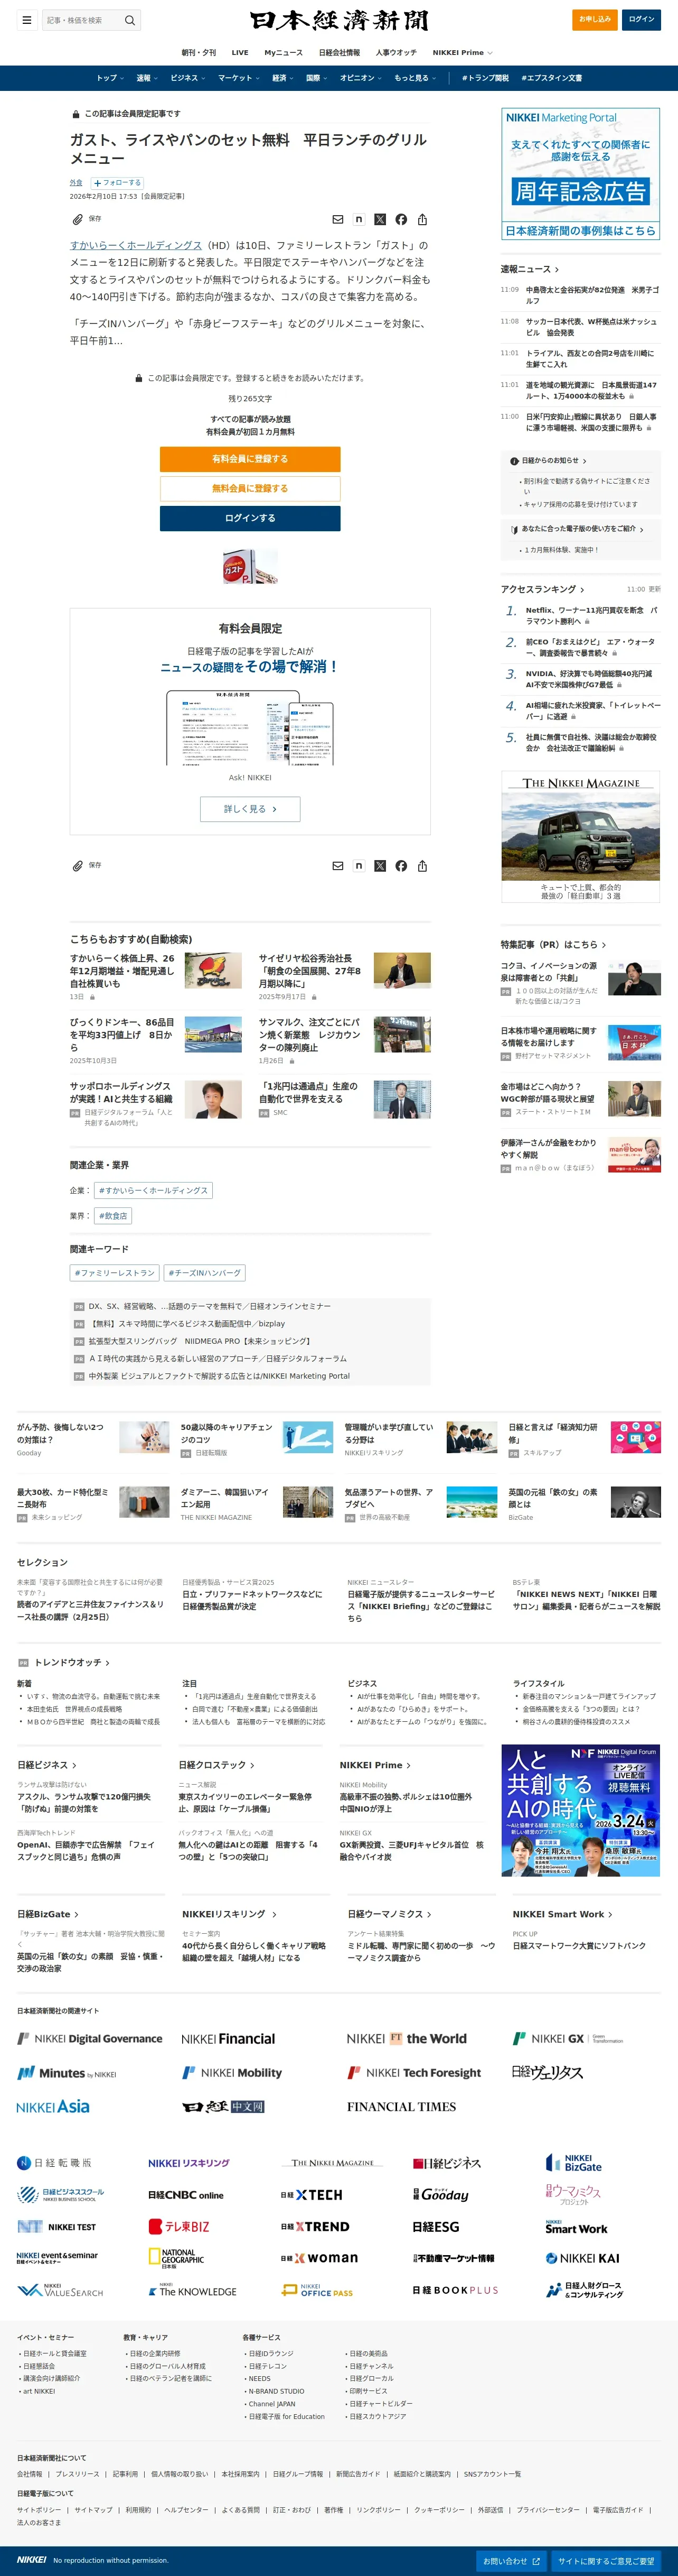
Task: Open the FINANCIAL TIMES logo link
Action: pyautogui.click(x=401, y=2106)
